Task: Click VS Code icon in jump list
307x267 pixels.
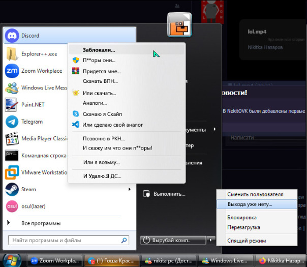Action: tap(76, 125)
